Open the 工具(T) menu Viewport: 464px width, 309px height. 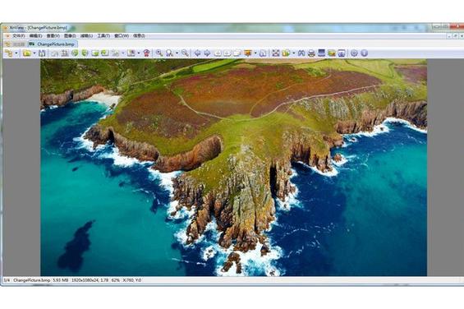tap(103, 36)
